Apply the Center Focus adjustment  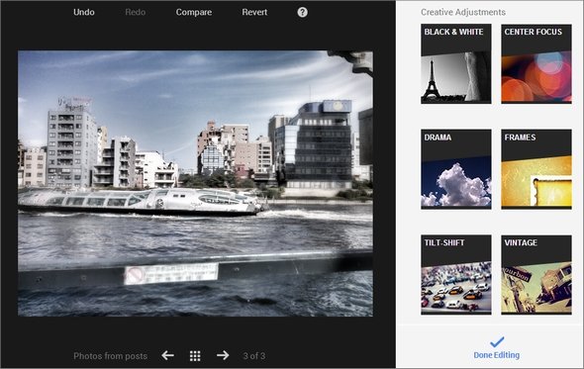pyautogui.click(x=536, y=63)
